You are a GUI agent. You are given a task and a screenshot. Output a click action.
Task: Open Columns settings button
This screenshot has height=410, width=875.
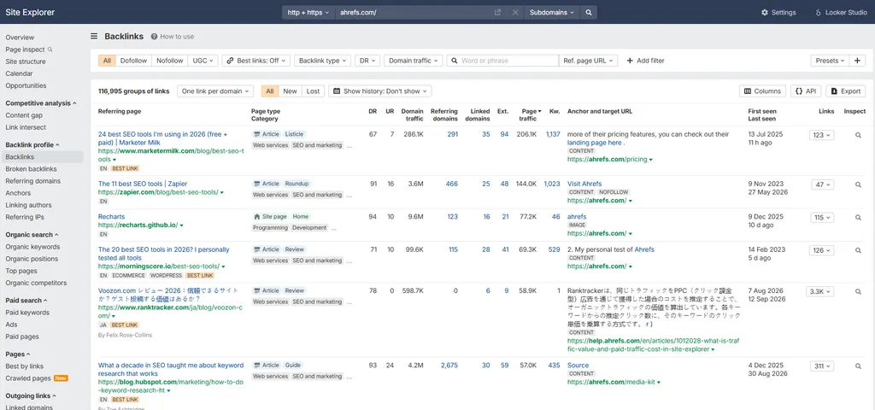[762, 91]
